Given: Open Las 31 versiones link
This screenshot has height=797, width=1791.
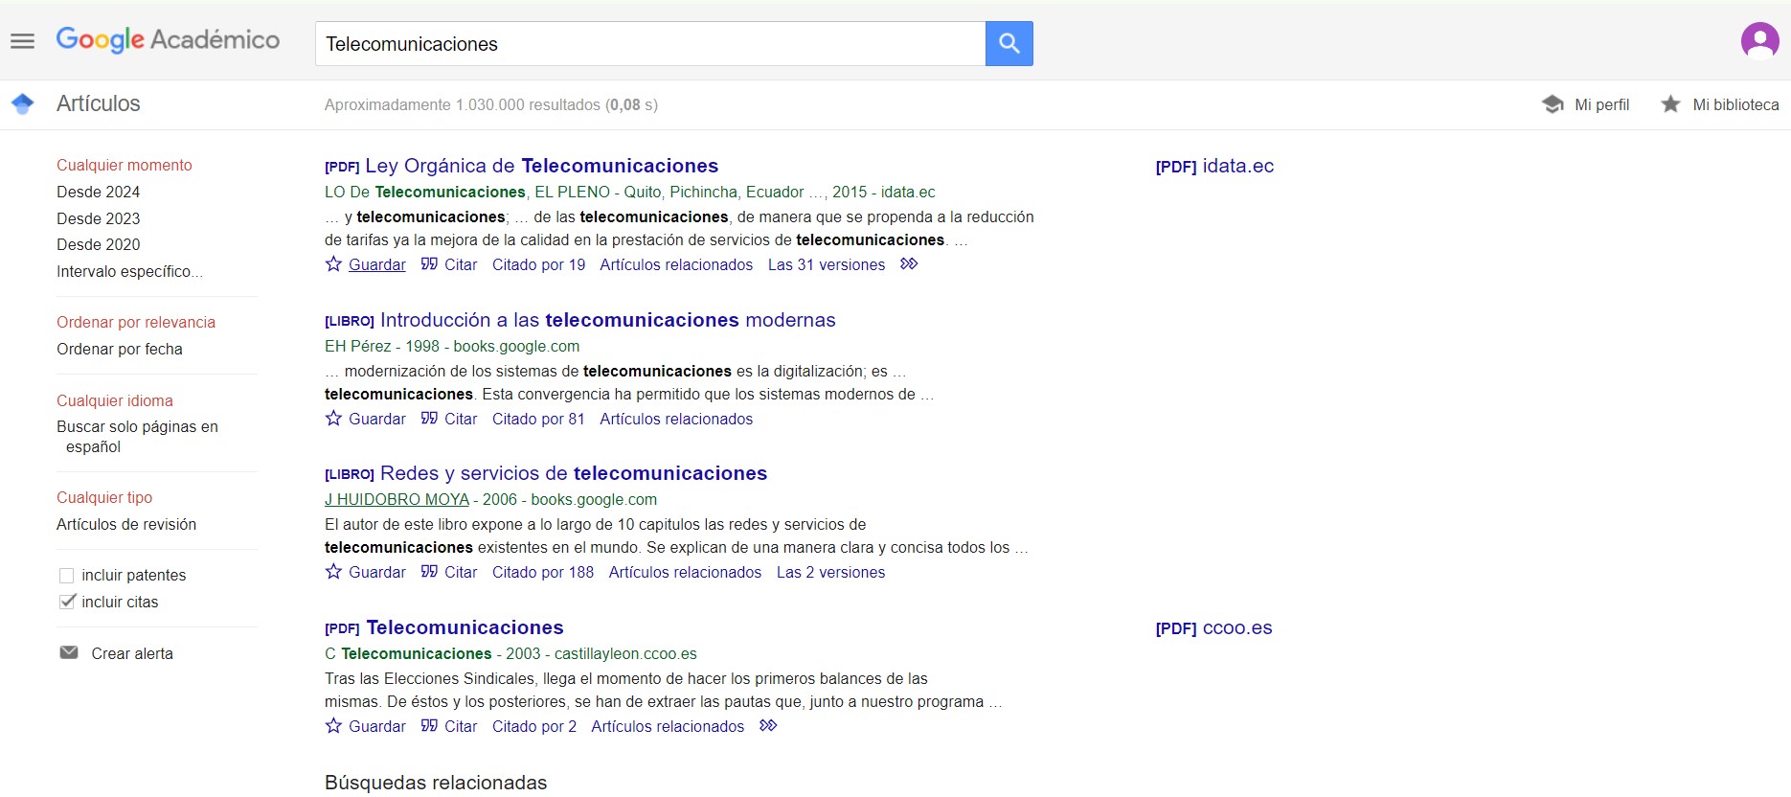Looking at the screenshot, I should (x=827, y=264).
